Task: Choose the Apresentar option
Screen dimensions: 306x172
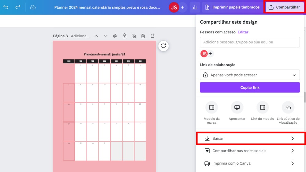Action: click(237, 111)
